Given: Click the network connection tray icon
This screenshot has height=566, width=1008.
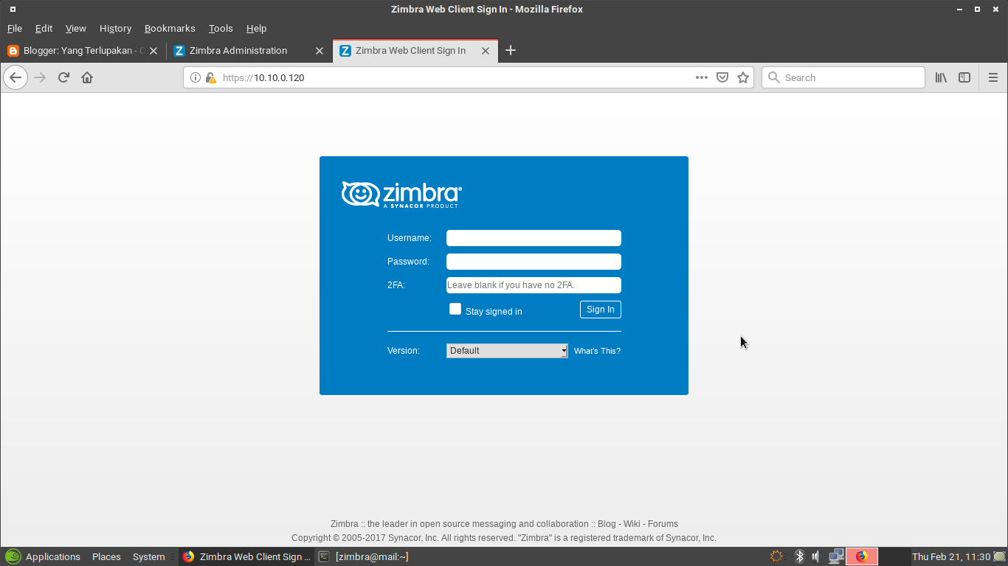Looking at the screenshot, I should coord(836,556).
